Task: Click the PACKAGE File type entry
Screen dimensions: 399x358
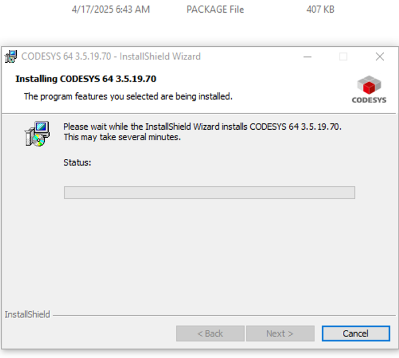Action: point(215,10)
